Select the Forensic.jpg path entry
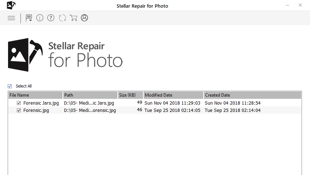 pyautogui.click(x=90, y=110)
